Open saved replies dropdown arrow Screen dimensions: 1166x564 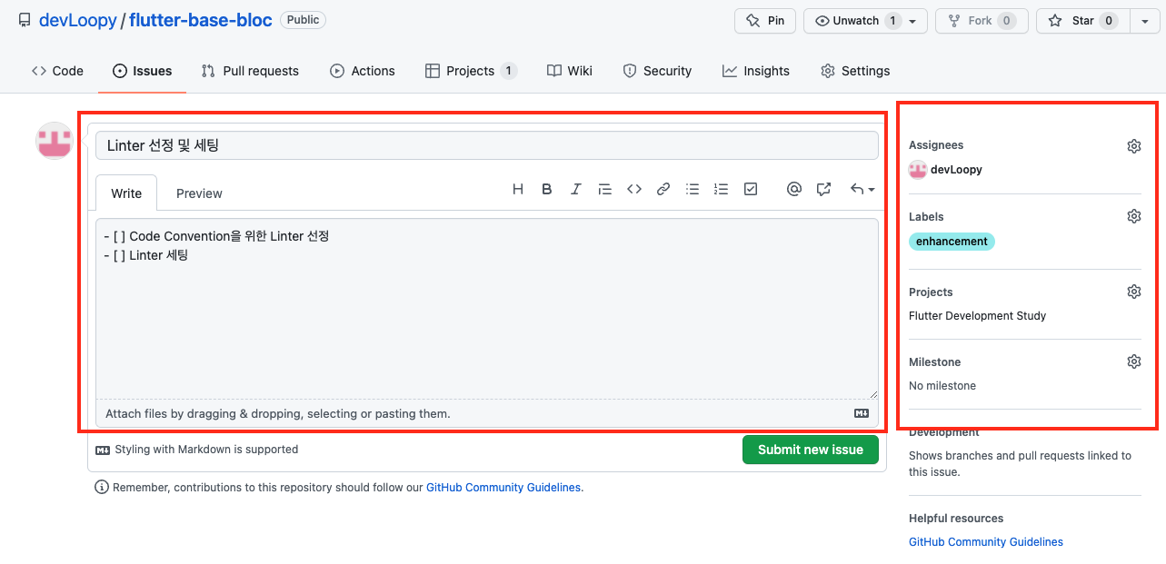point(862,189)
